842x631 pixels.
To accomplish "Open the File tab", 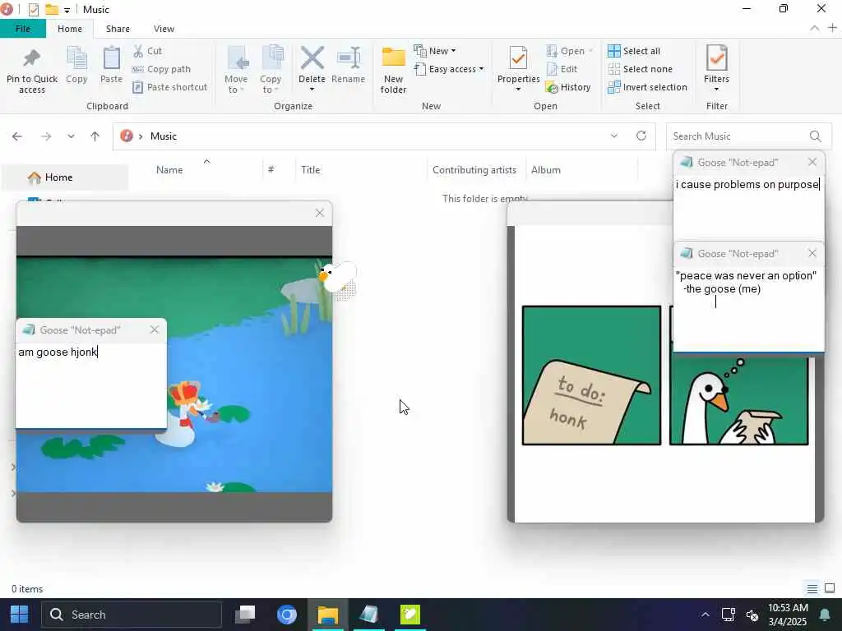I will (x=22, y=29).
